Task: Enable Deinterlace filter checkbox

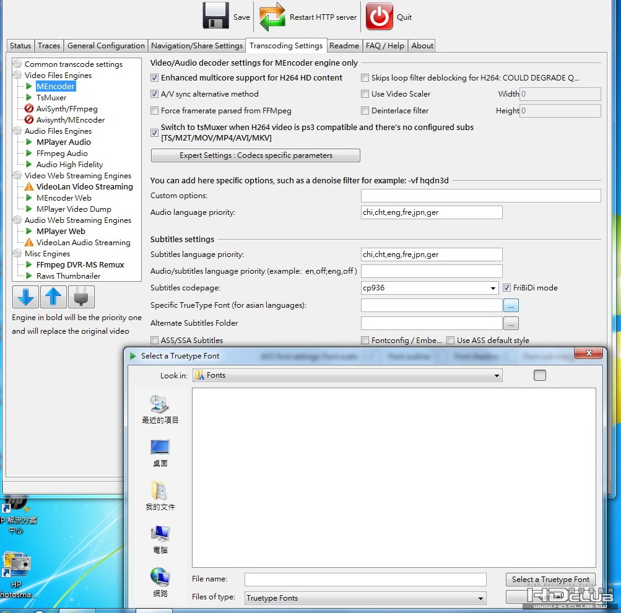Action: (365, 110)
